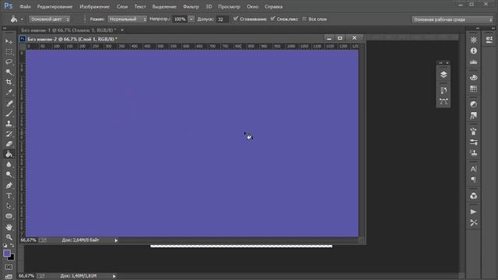The width and height of the screenshot is (498, 280).
Task: Click the black background color swatch
Action: pyautogui.click(x=12, y=257)
